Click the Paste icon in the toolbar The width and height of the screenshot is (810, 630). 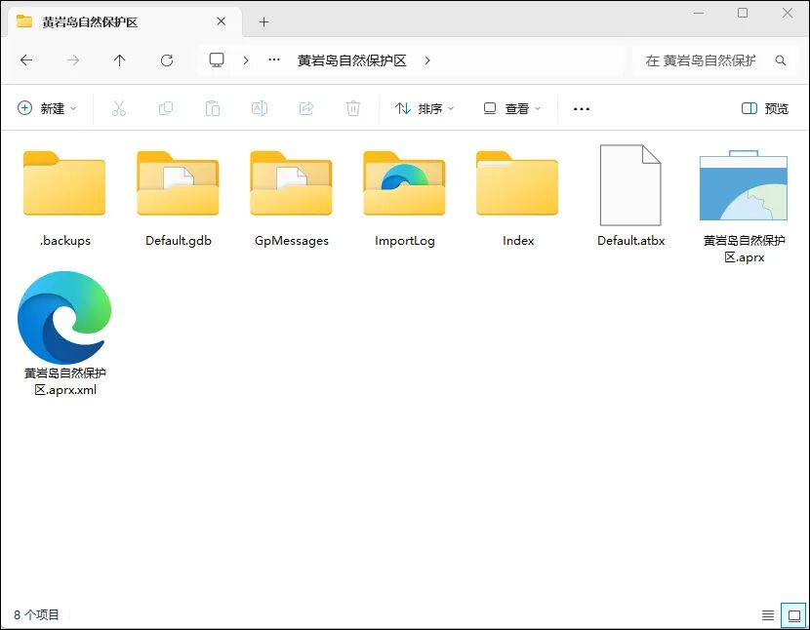(x=213, y=108)
